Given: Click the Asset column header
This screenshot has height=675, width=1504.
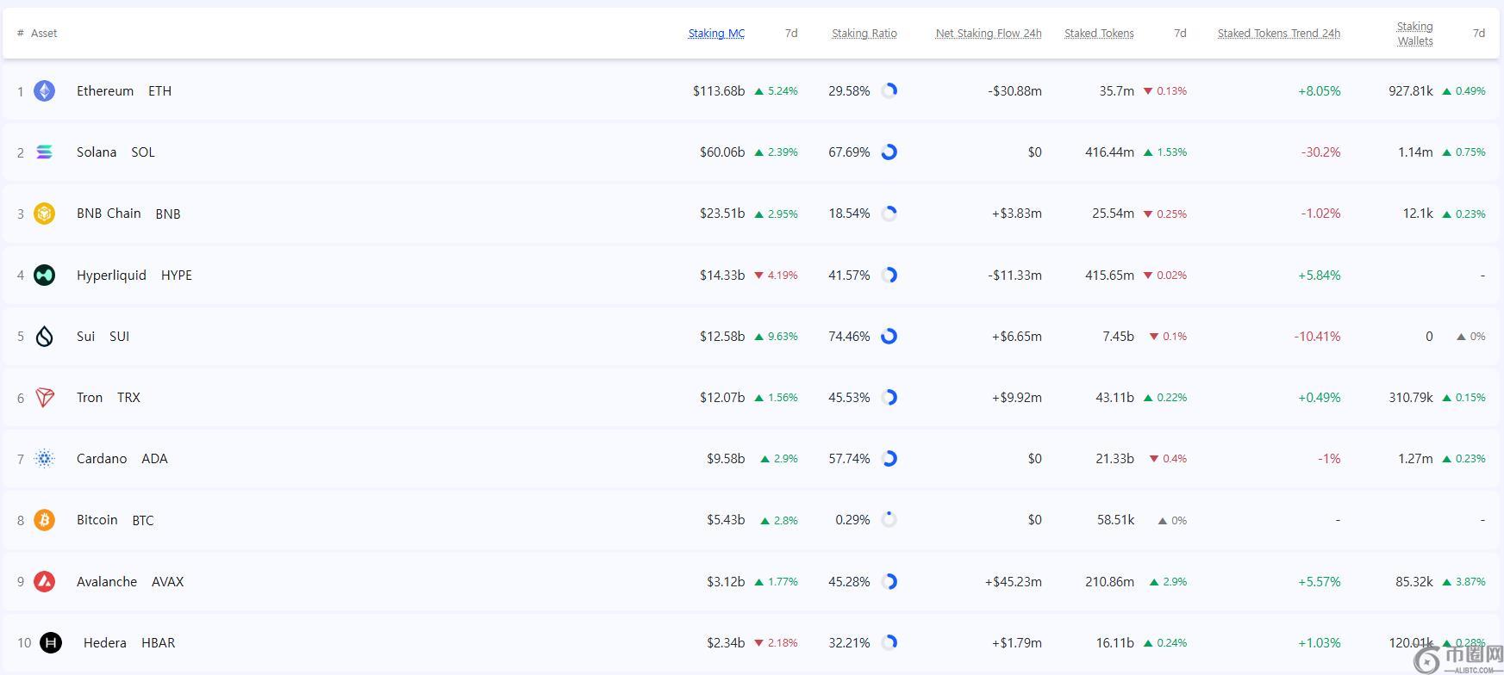Looking at the screenshot, I should tap(44, 34).
